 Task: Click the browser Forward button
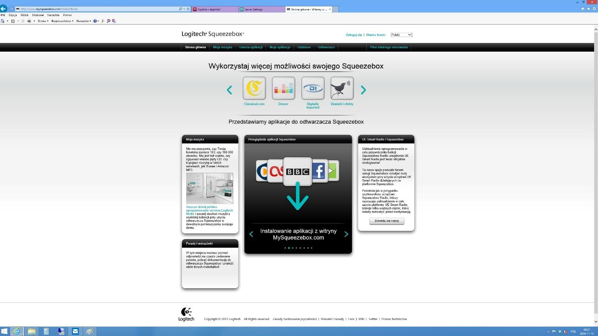[11, 9]
